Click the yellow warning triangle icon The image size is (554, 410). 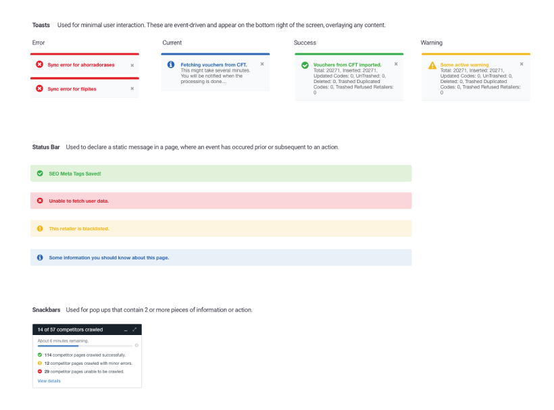tap(432, 66)
